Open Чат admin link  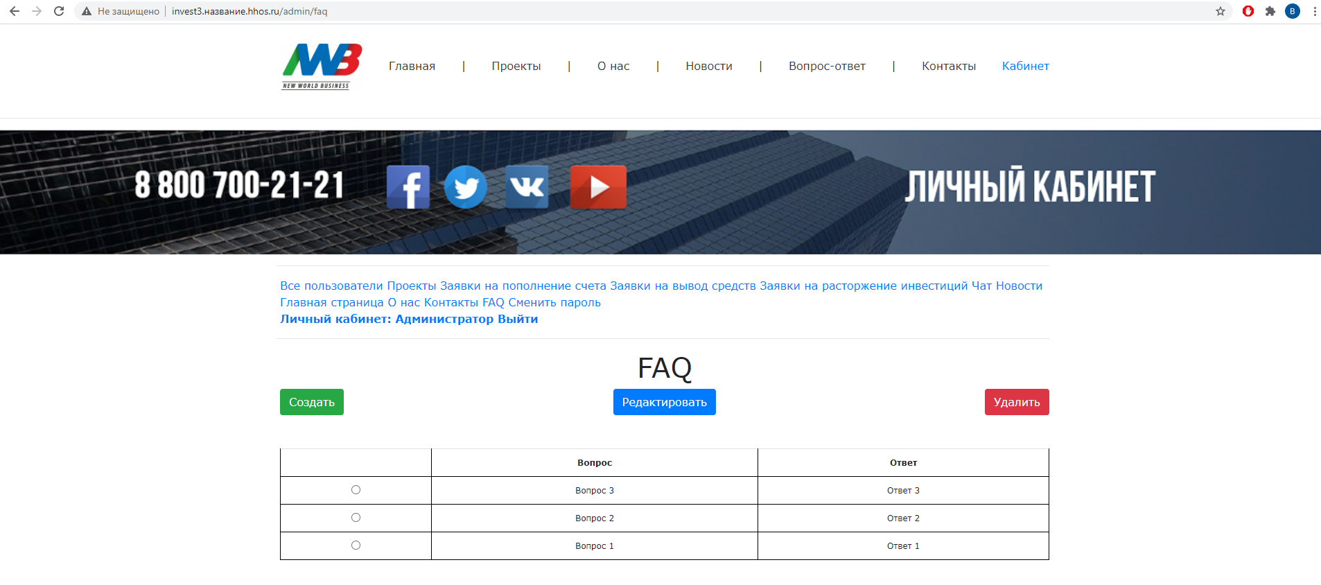[981, 286]
